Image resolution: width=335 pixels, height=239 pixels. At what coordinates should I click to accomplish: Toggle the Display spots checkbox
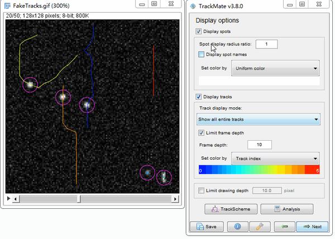coord(198,31)
